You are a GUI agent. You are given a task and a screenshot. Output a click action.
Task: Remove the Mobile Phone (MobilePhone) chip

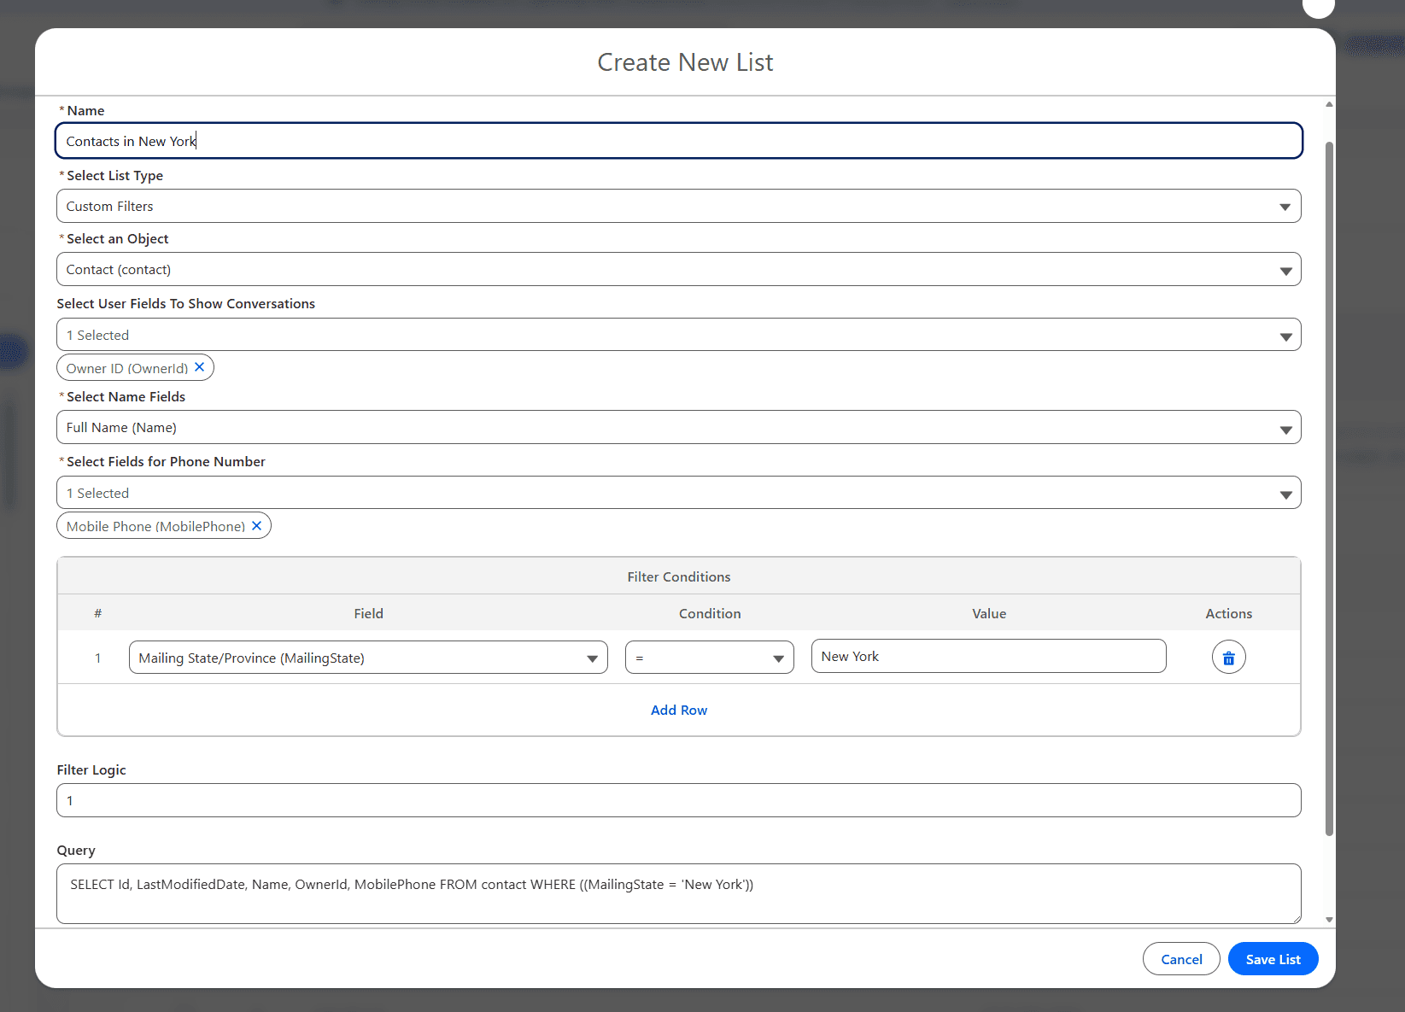pos(256,525)
